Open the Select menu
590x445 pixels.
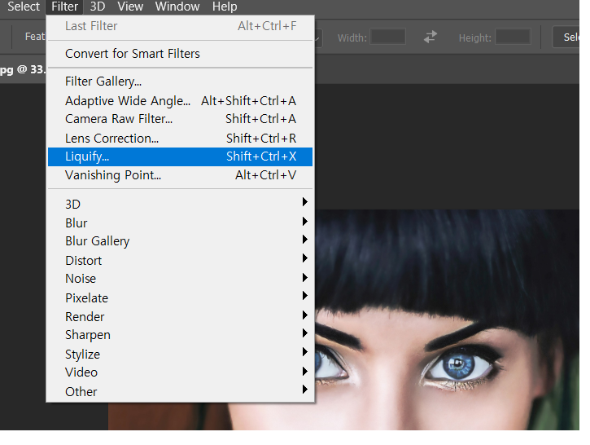pyautogui.click(x=24, y=7)
